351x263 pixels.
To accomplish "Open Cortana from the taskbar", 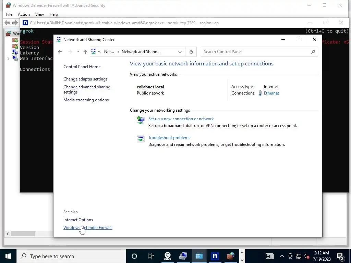I will click(134, 256).
